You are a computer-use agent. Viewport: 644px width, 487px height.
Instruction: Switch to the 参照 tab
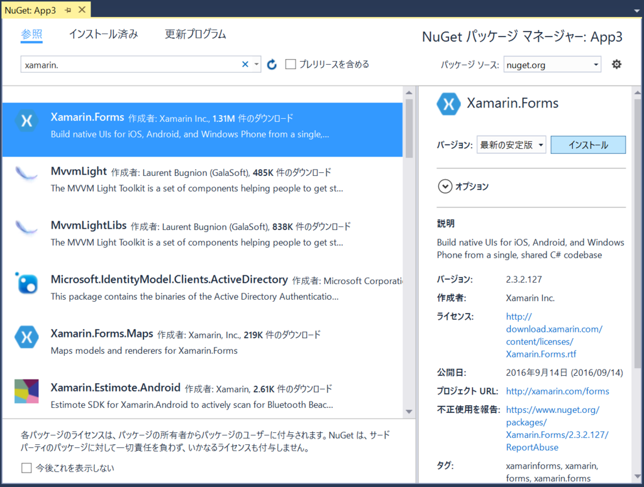[31, 34]
